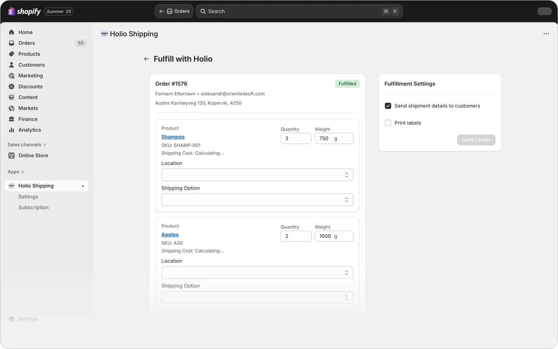Go back using the arrow beside Fulfill with Holio
Viewport: 558px width, 349px height.
(x=146, y=59)
